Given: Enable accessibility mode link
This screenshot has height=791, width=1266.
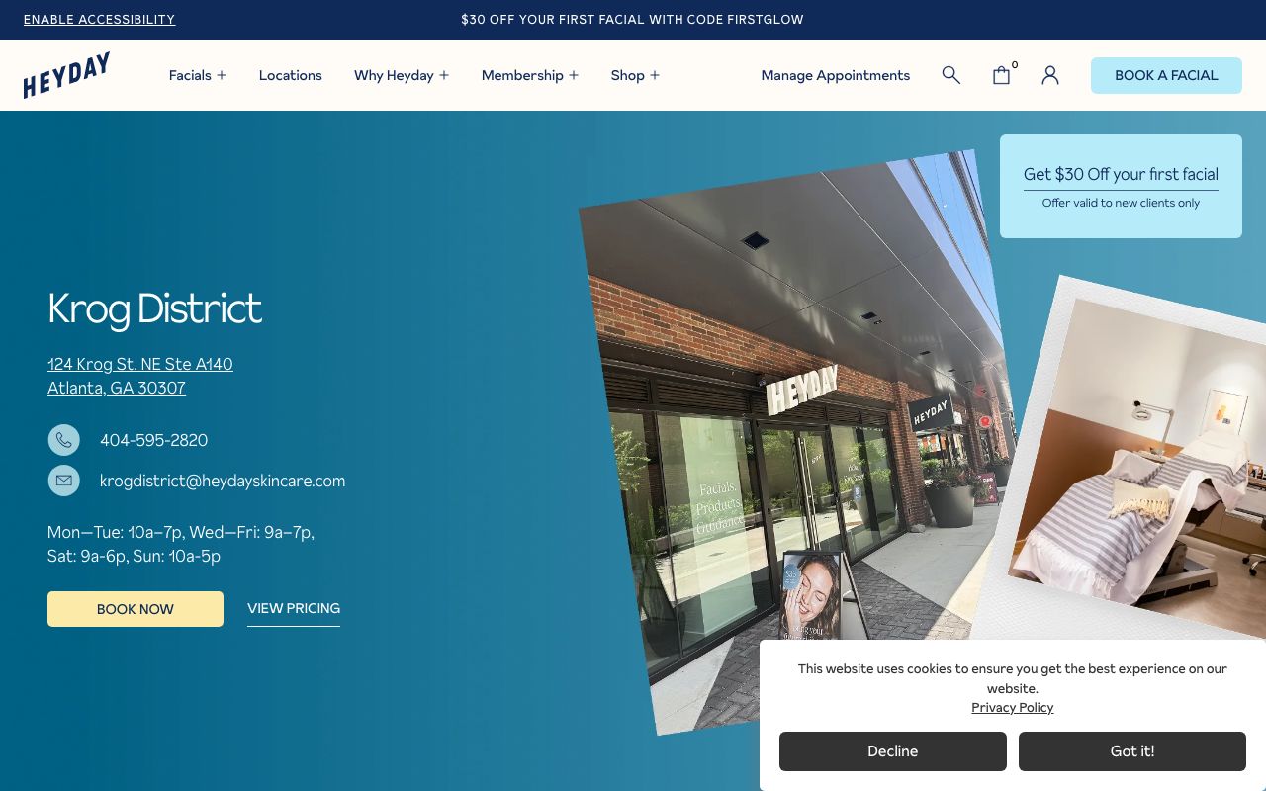Looking at the screenshot, I should [99, 20].
